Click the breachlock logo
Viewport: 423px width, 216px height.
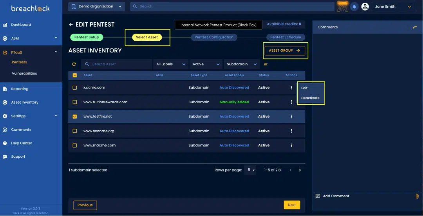[31, 9]
